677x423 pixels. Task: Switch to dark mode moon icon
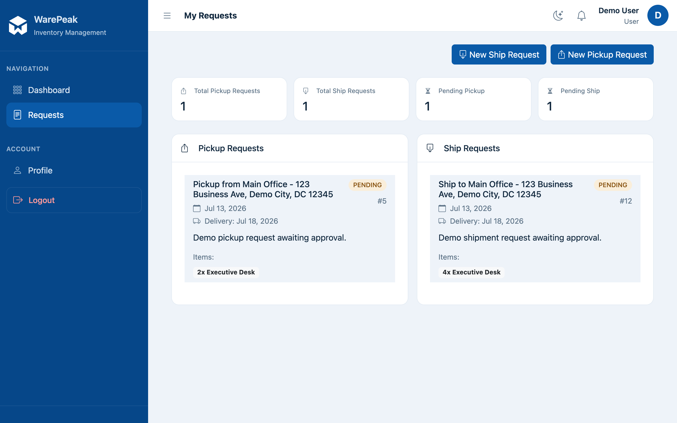[x=558, y=16]
